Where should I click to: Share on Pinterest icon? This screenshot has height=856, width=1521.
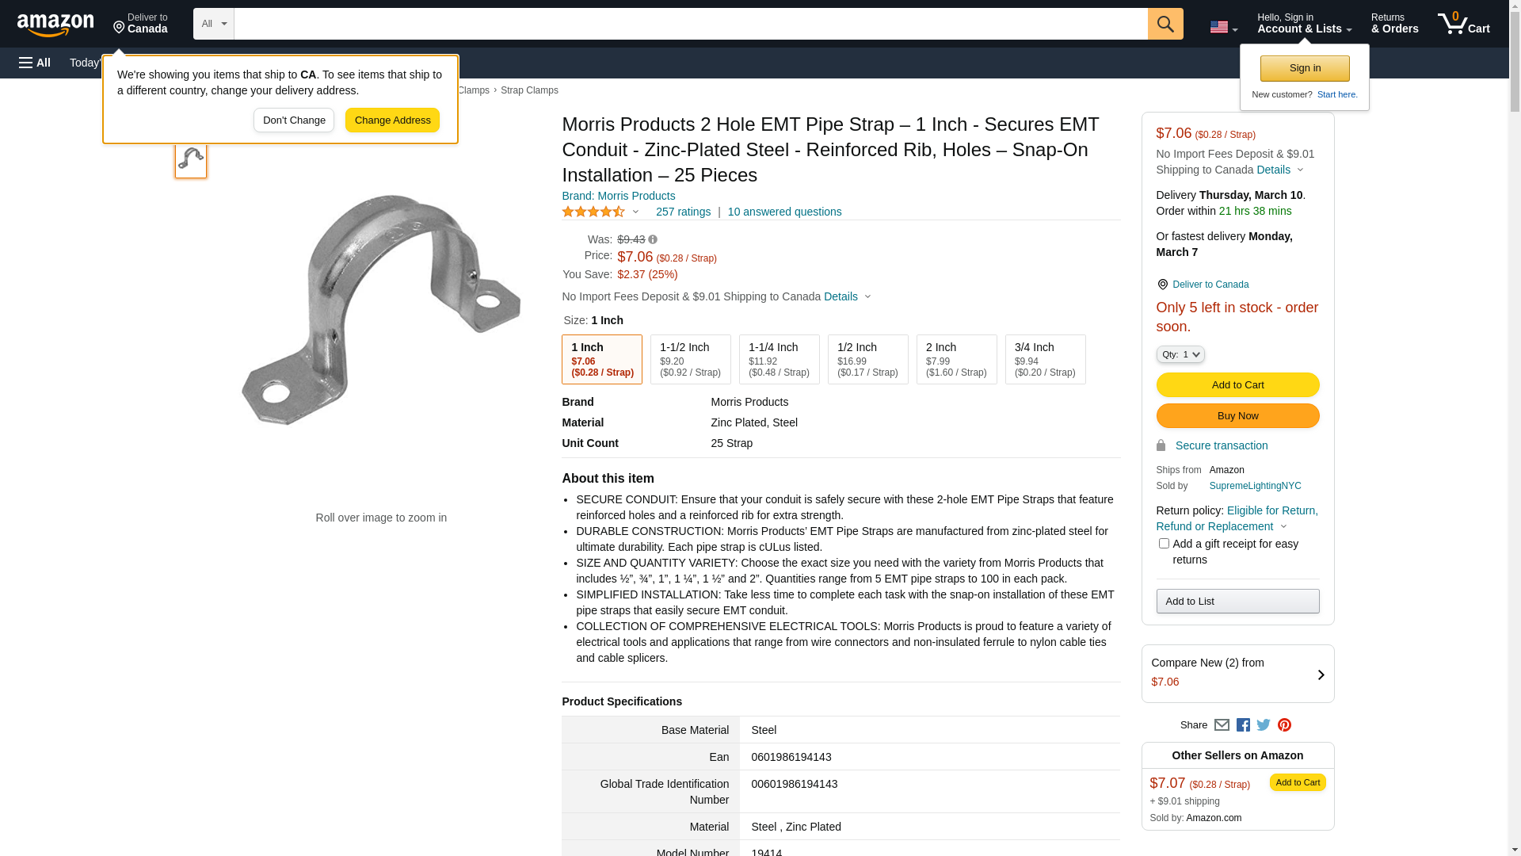1284,725
